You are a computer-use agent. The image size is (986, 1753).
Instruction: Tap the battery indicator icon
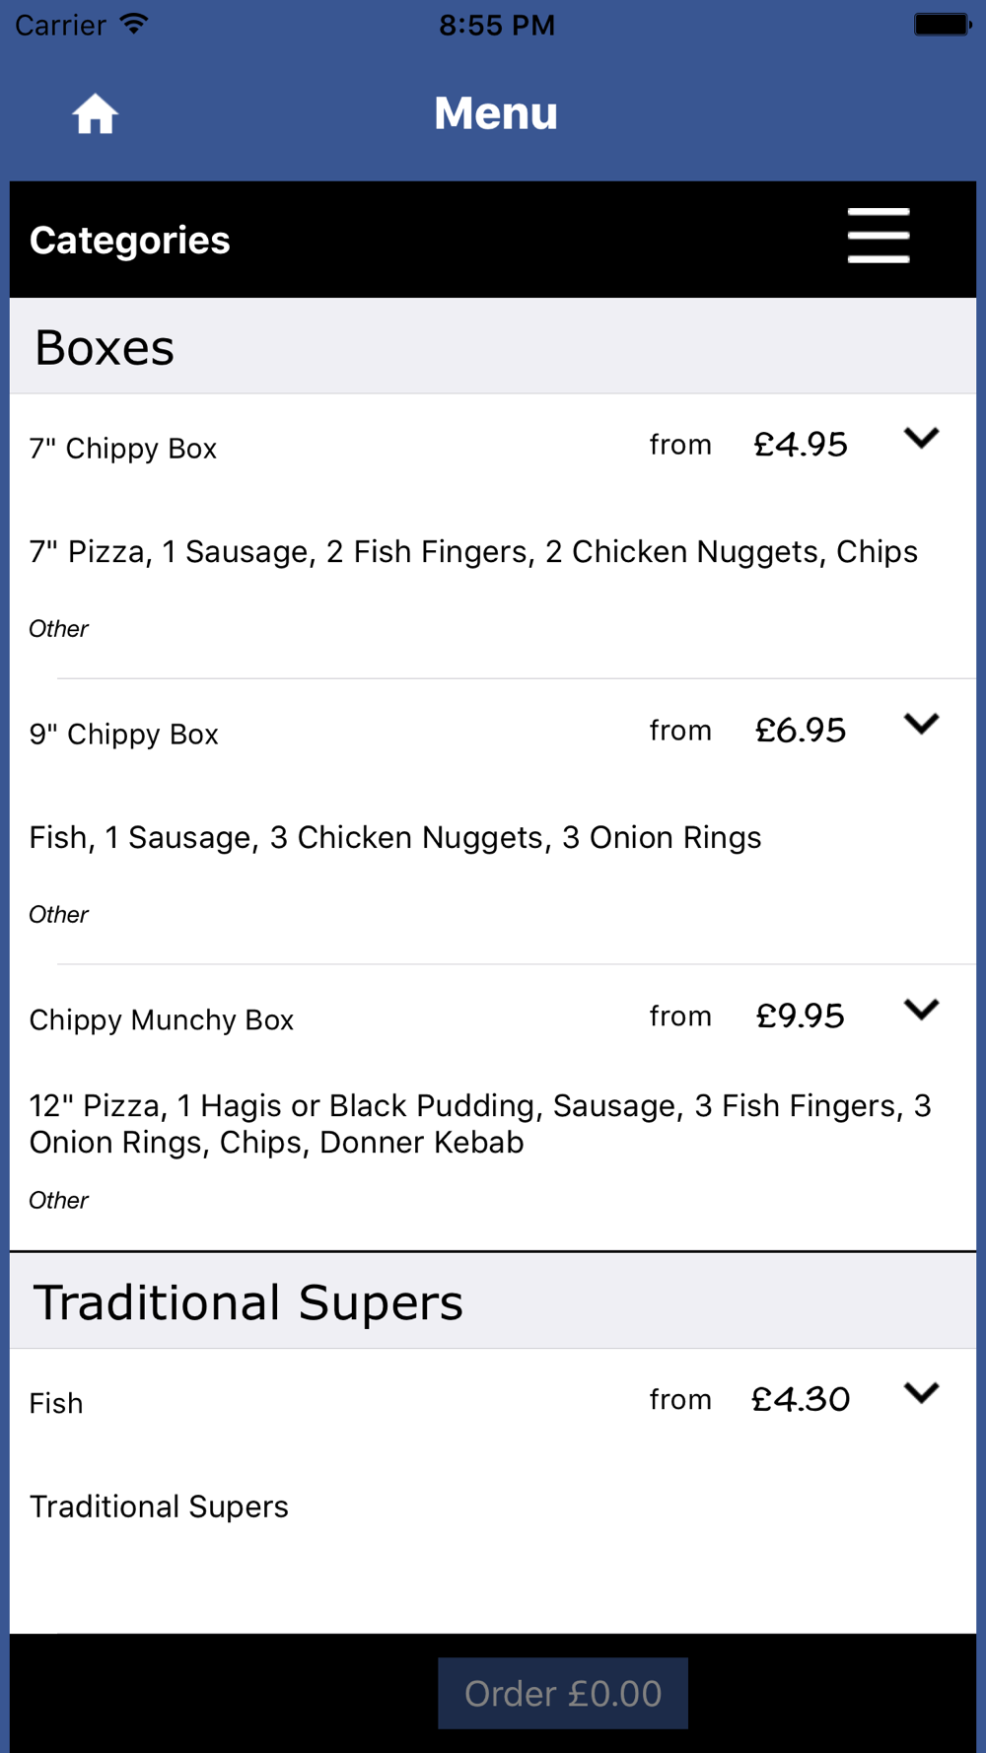click(x=943, y=25)
